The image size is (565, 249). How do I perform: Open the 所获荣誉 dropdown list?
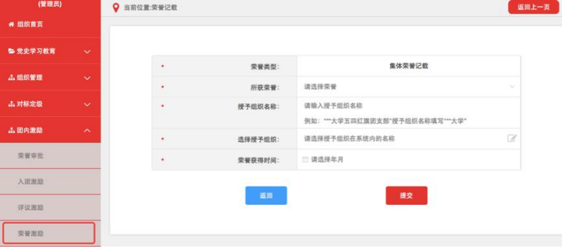(408, 87)
